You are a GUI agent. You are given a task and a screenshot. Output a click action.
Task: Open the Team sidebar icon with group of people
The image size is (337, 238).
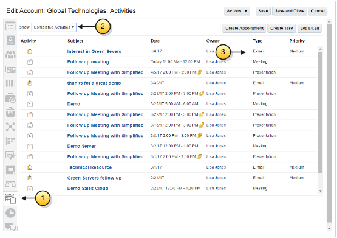[x=10, y=55]
